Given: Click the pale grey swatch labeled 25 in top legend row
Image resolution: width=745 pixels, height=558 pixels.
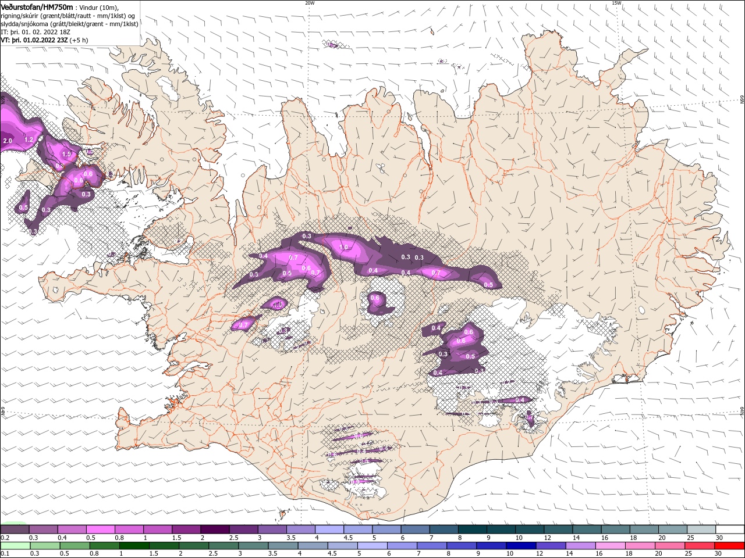Looking at the screenshot, I should (701, 530).
